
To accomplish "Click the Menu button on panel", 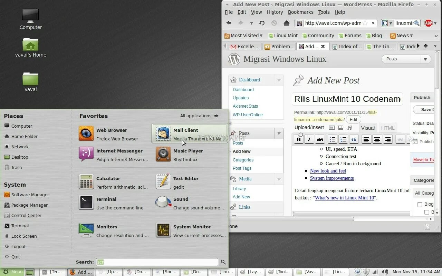I will point(12,272).
